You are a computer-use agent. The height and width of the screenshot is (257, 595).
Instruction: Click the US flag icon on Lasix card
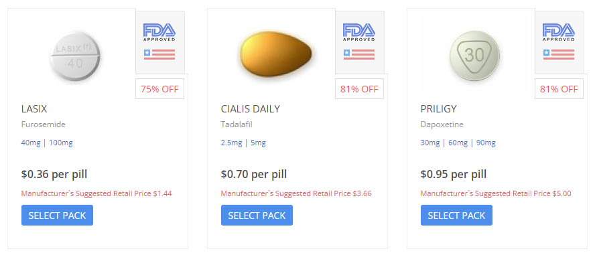[x=159, y=54]
